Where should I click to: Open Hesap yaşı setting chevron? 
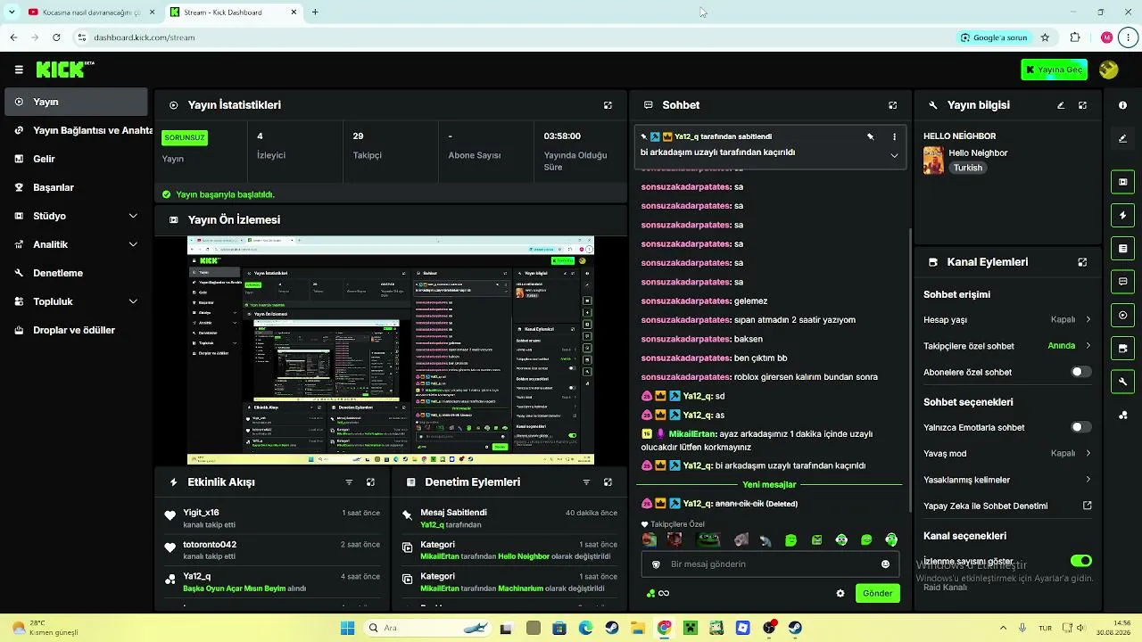[1088, 319]
